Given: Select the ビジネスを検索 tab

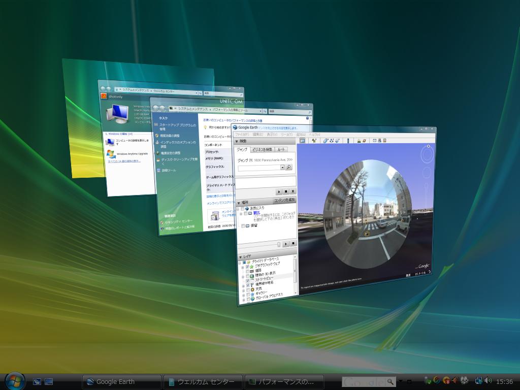Looking at the screenshot, I should 262,150.
